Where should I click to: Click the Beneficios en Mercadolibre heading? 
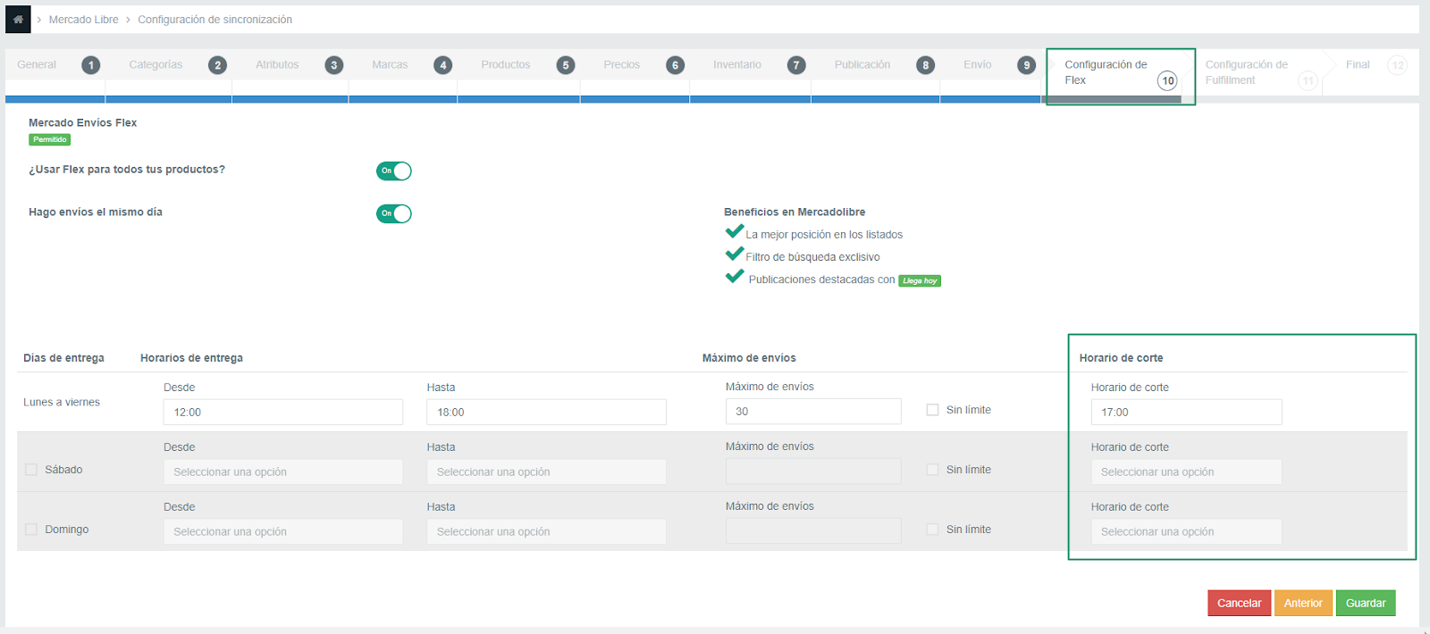[x=795, y=213]
